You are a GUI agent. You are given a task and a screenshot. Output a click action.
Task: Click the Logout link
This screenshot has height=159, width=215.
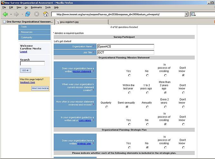point(23,52)
